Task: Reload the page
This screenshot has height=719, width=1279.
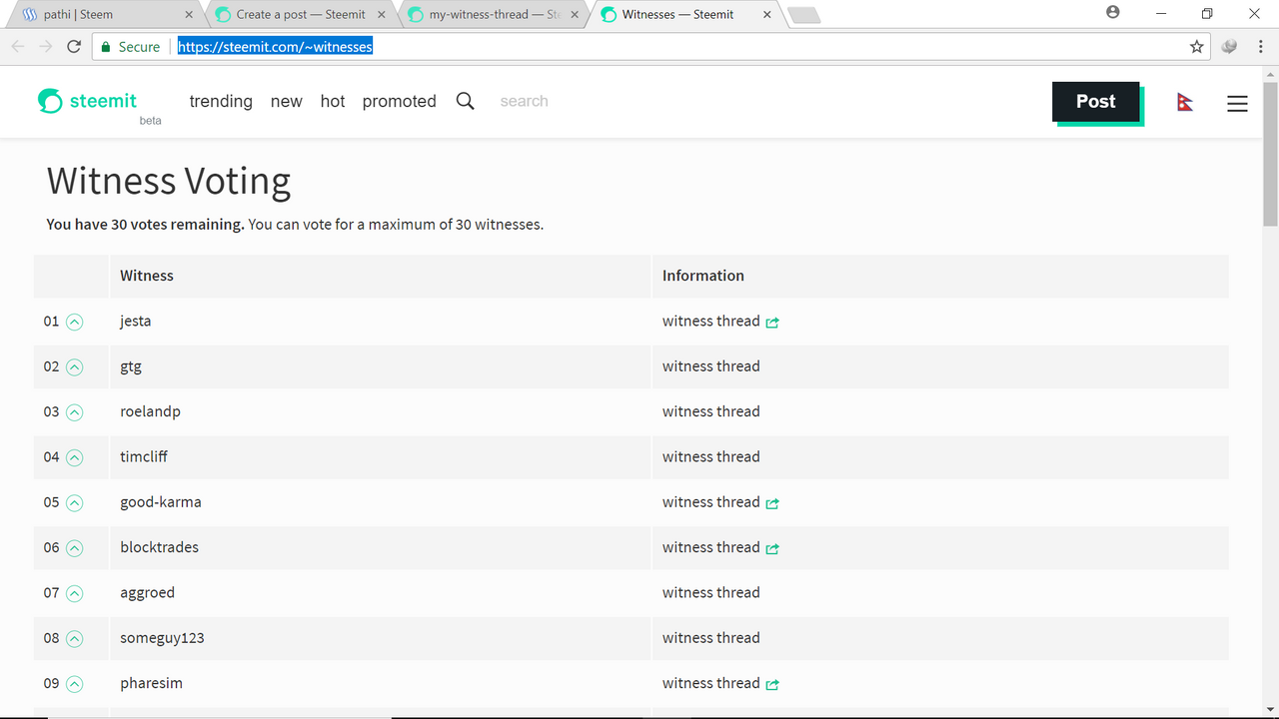Action: coord(74,47)
